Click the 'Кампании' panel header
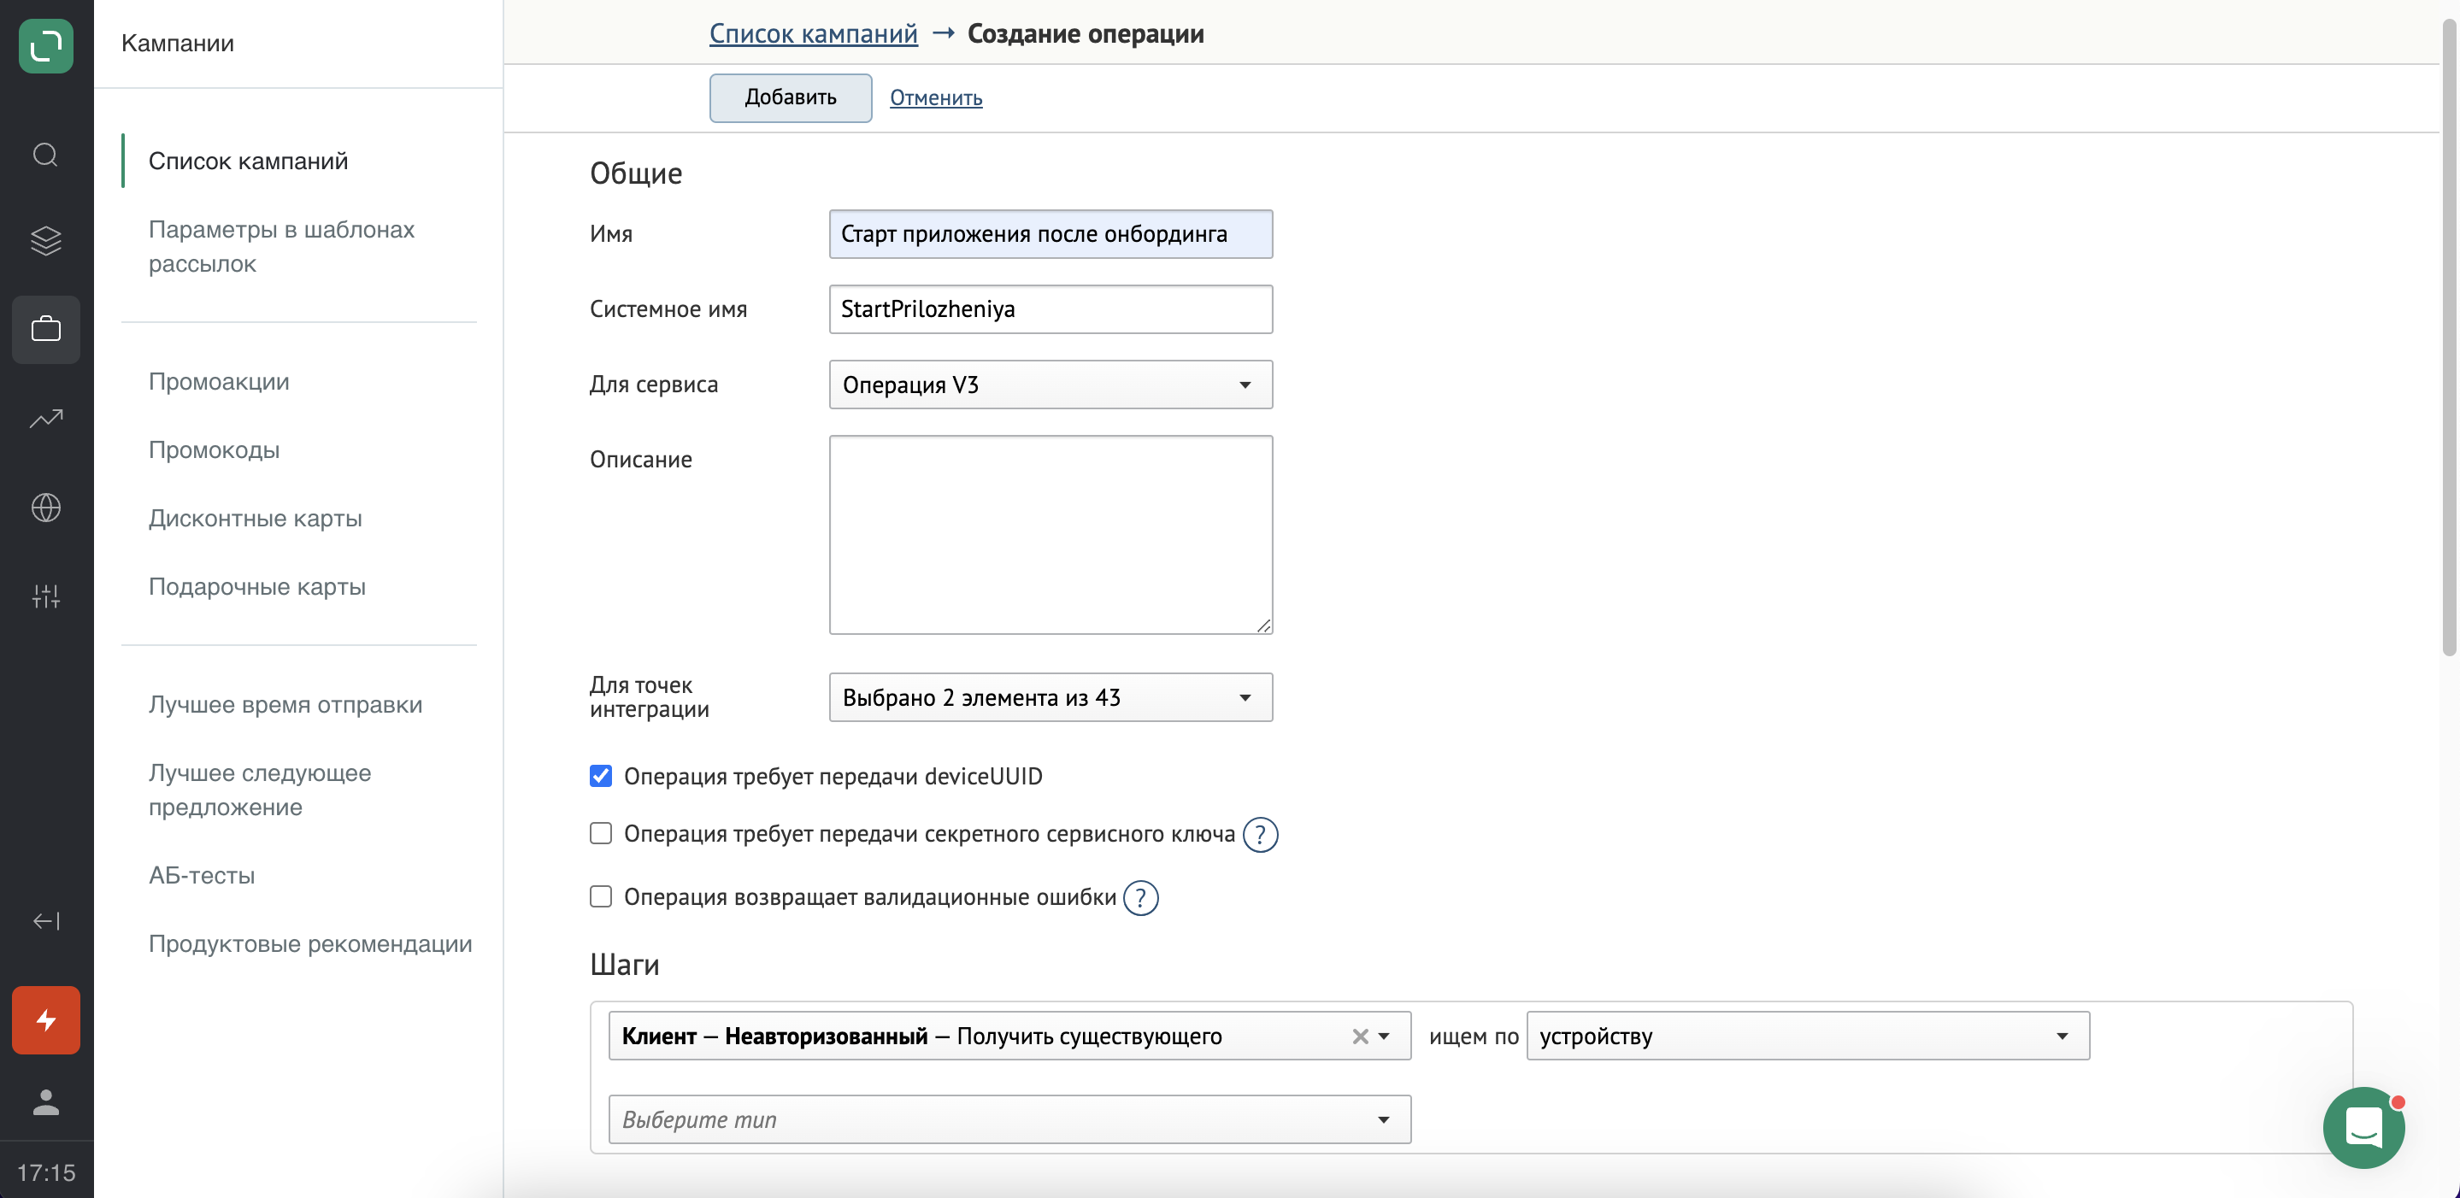The width and height of the screenshot is (2460, 1198). coord(178,43)
